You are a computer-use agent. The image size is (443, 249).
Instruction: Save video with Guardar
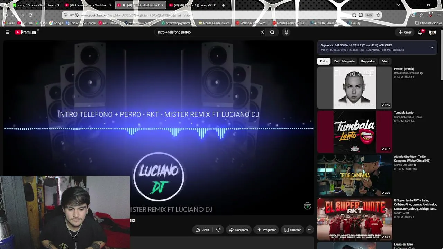point(292,230)
